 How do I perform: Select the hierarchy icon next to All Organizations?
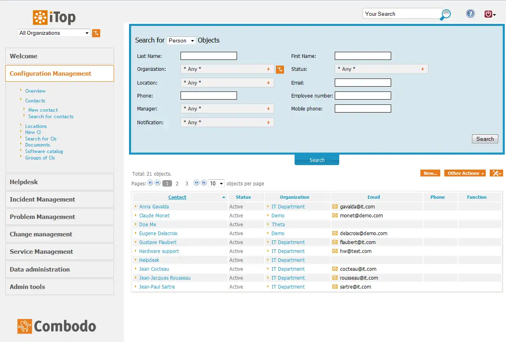coord(96,33)
